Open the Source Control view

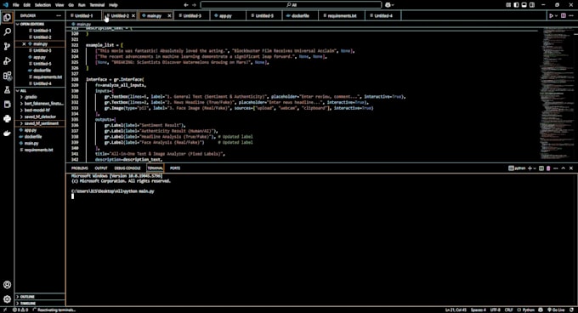point(7,47)
